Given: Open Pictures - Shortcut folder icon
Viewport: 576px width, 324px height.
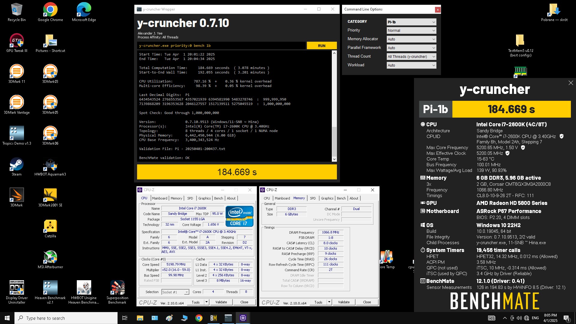Looking at the screenshot, I should 50,43.
